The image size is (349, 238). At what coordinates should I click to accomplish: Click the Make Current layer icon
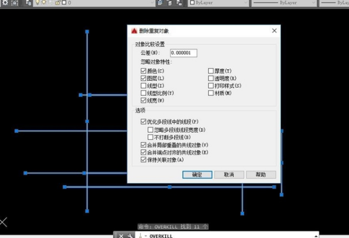pos(160,3)
